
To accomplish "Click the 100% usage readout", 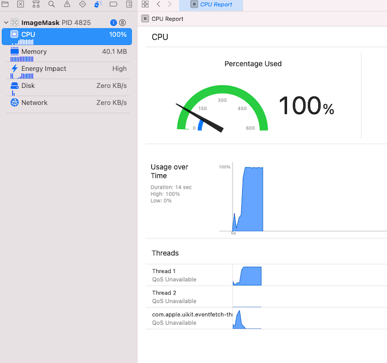I will point(306,106).
